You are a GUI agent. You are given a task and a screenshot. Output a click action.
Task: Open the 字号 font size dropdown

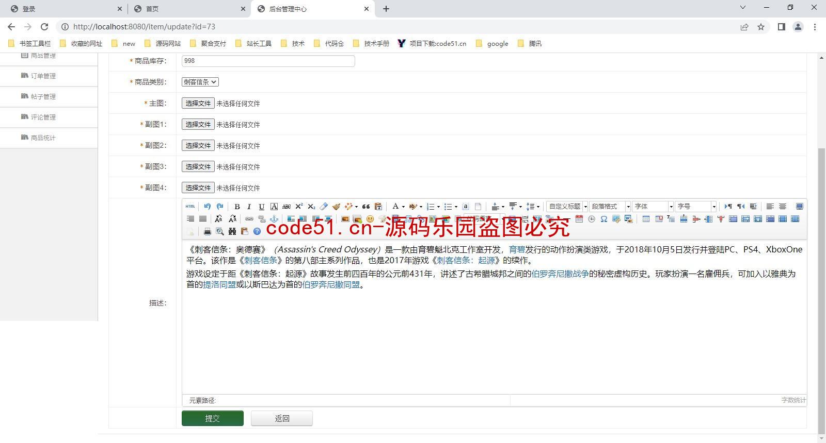696,207
